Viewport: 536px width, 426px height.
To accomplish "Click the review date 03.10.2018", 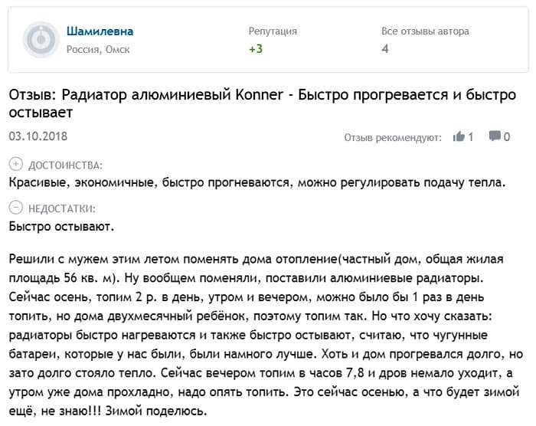I will point(38,136).
